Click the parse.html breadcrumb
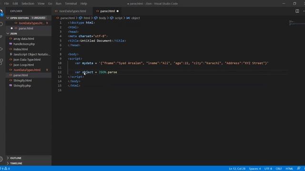Screen dimensions: 305x171 [x=67, y=18]
